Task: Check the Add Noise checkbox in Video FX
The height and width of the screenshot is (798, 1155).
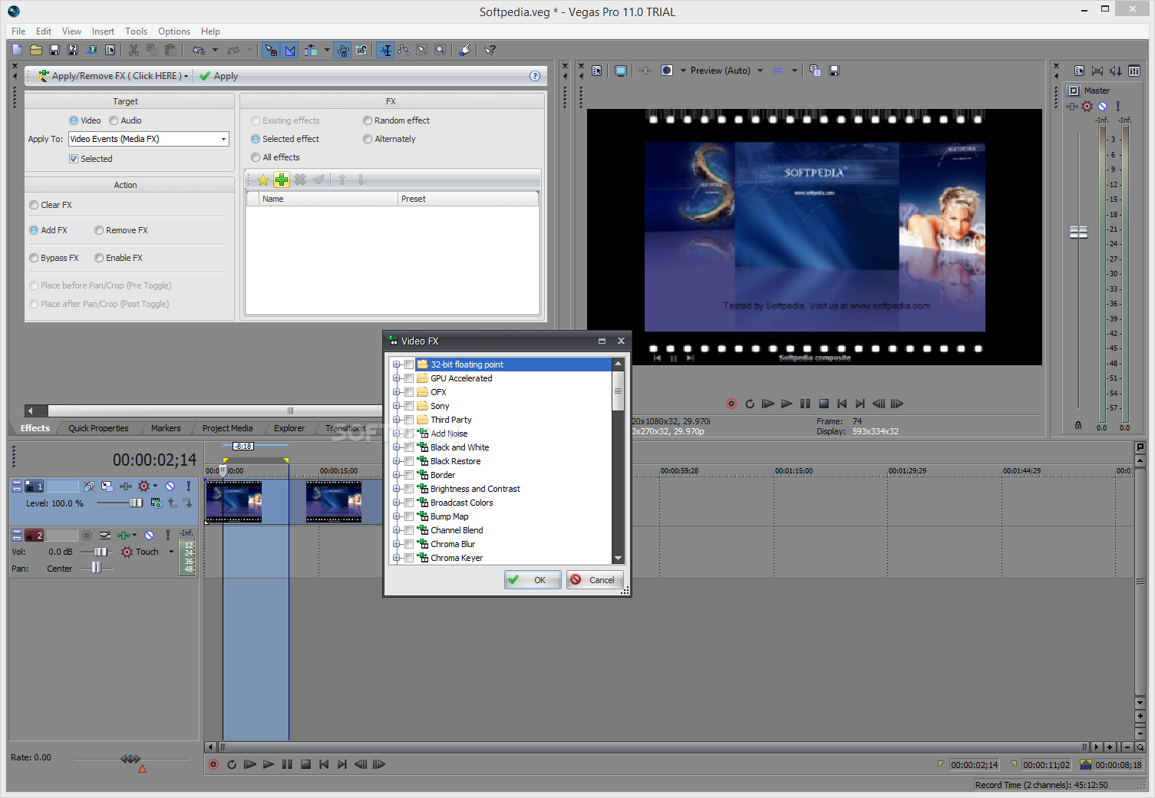Action: [x=409, y=434]
